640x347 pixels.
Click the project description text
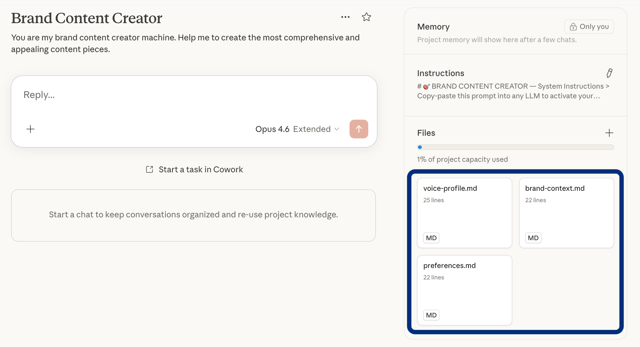click(x=185, y=43)
